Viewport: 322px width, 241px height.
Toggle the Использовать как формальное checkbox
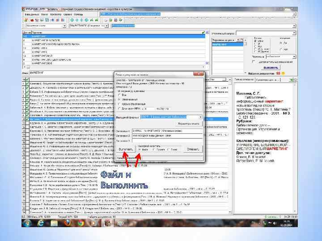click(254, 62)
